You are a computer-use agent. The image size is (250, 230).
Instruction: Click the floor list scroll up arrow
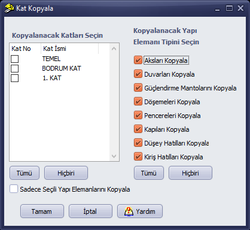[x=114, y=49]
